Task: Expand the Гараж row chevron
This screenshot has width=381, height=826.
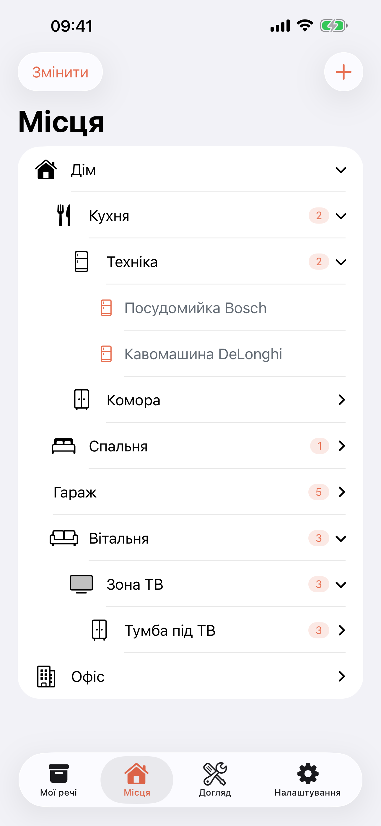Action: click(x=341, y=492)
